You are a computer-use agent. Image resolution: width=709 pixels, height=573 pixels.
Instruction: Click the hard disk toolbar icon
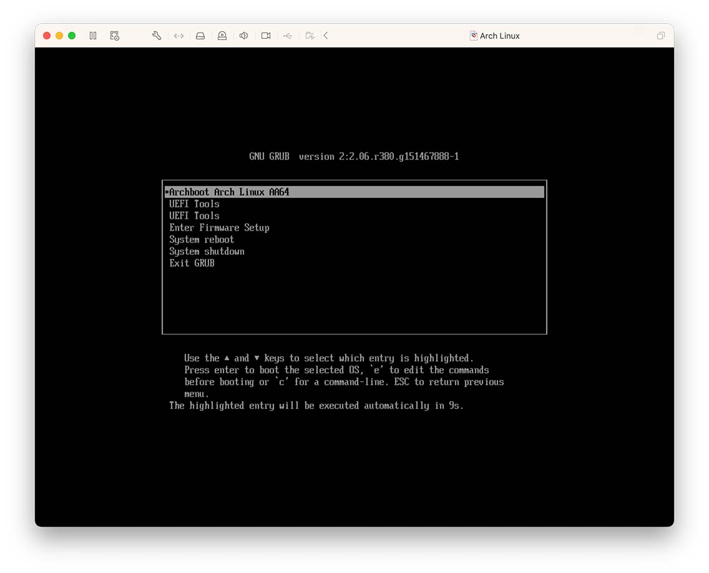(x=200, y=36)
